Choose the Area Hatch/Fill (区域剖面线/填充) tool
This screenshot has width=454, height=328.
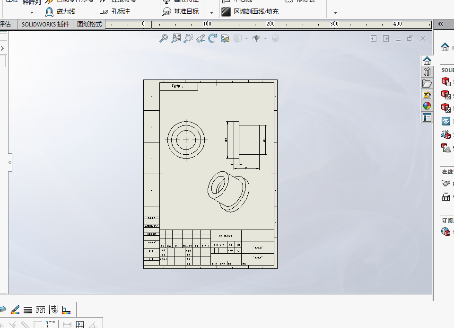(x=250, y=11)
